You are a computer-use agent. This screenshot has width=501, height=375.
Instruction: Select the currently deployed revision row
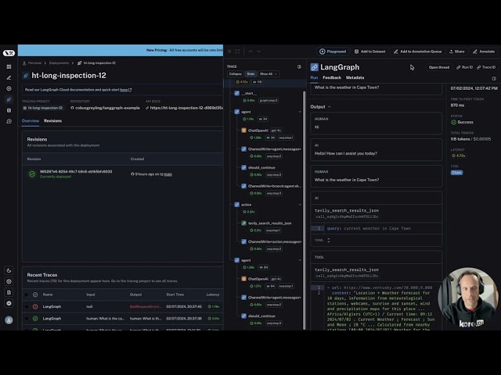(x=123, y=174)
